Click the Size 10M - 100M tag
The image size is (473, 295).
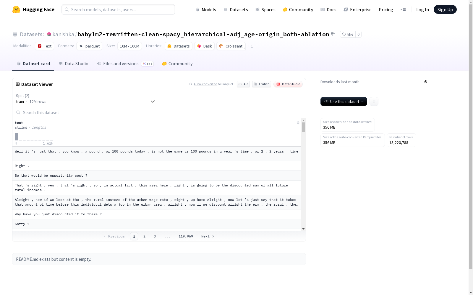[x=129, y=46]
